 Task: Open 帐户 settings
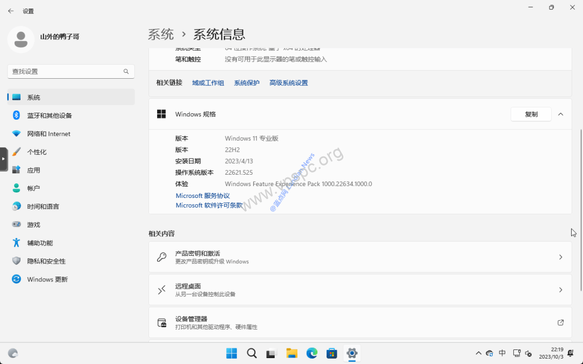click(x=71, y=188)
